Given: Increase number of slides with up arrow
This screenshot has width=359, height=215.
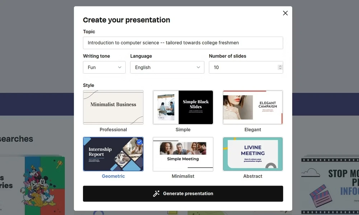Looking at the screenshot, I should pos(280,66).
